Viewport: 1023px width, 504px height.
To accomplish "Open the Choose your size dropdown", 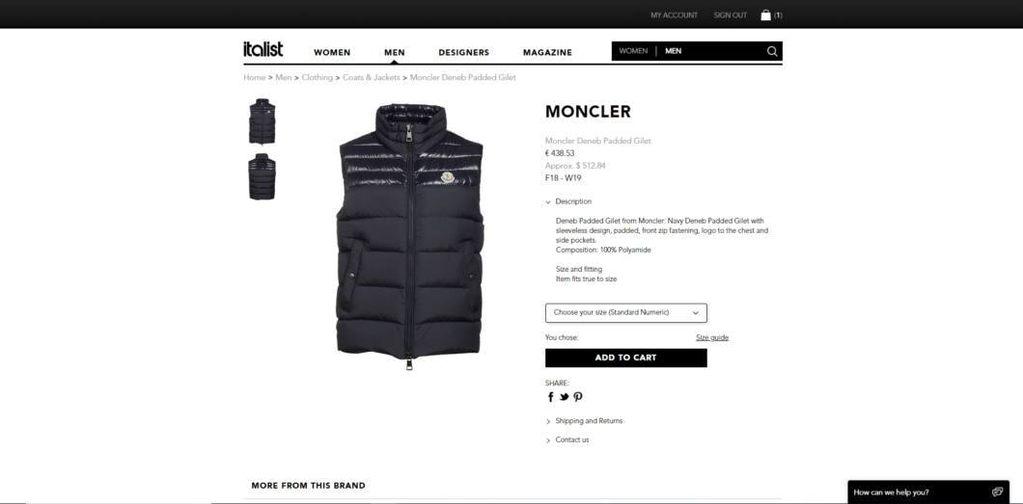I will [625, 312].
